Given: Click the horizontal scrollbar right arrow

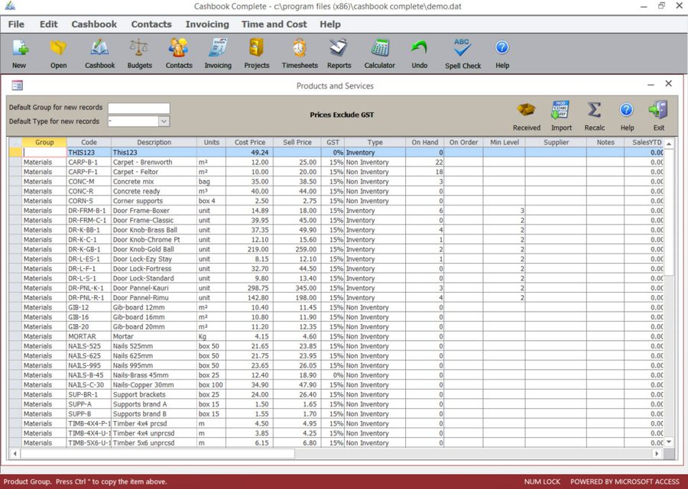Looking at the screenshot, I should tap(657, 454).
